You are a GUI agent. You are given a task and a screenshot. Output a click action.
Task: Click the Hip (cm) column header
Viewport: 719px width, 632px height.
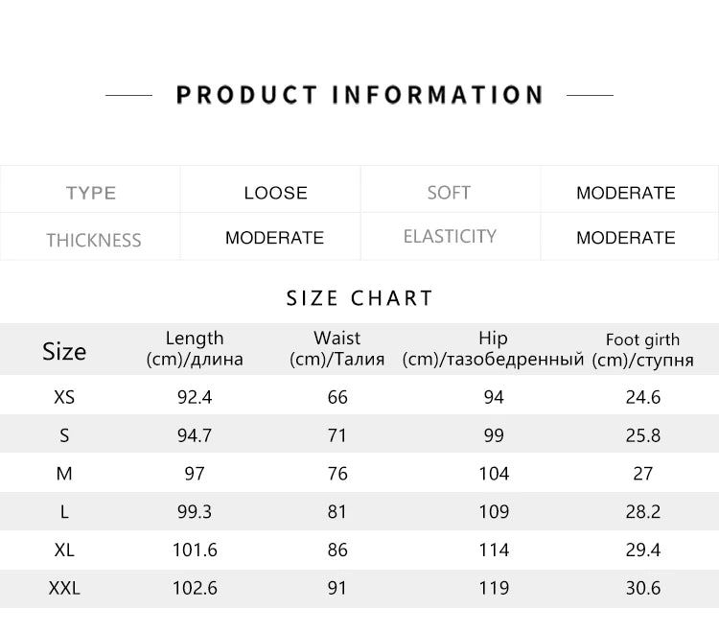[x=493, y=349]
